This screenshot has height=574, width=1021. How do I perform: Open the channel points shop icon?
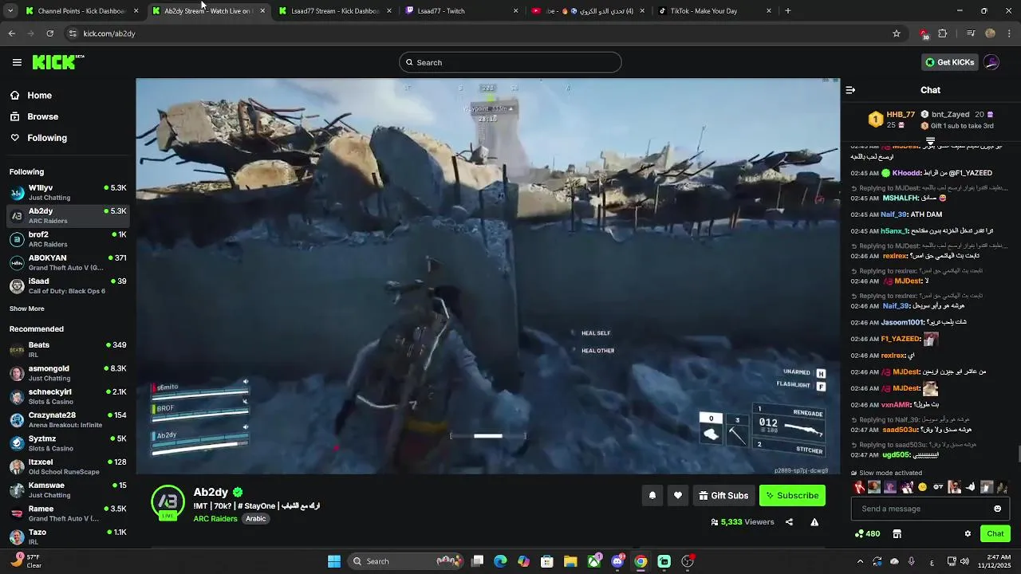coord(897,534)
